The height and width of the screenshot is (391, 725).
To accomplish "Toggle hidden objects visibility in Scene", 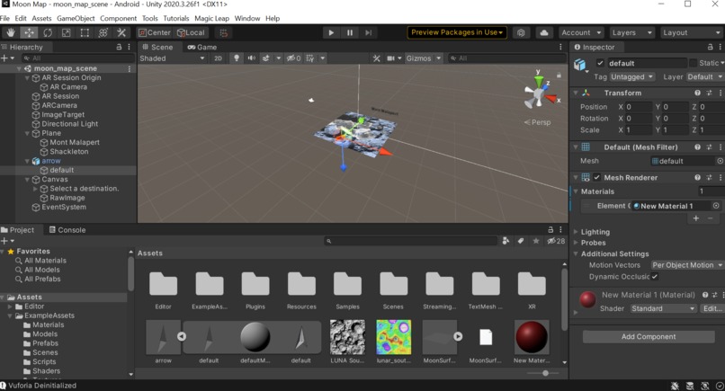I will coord(293,58).
